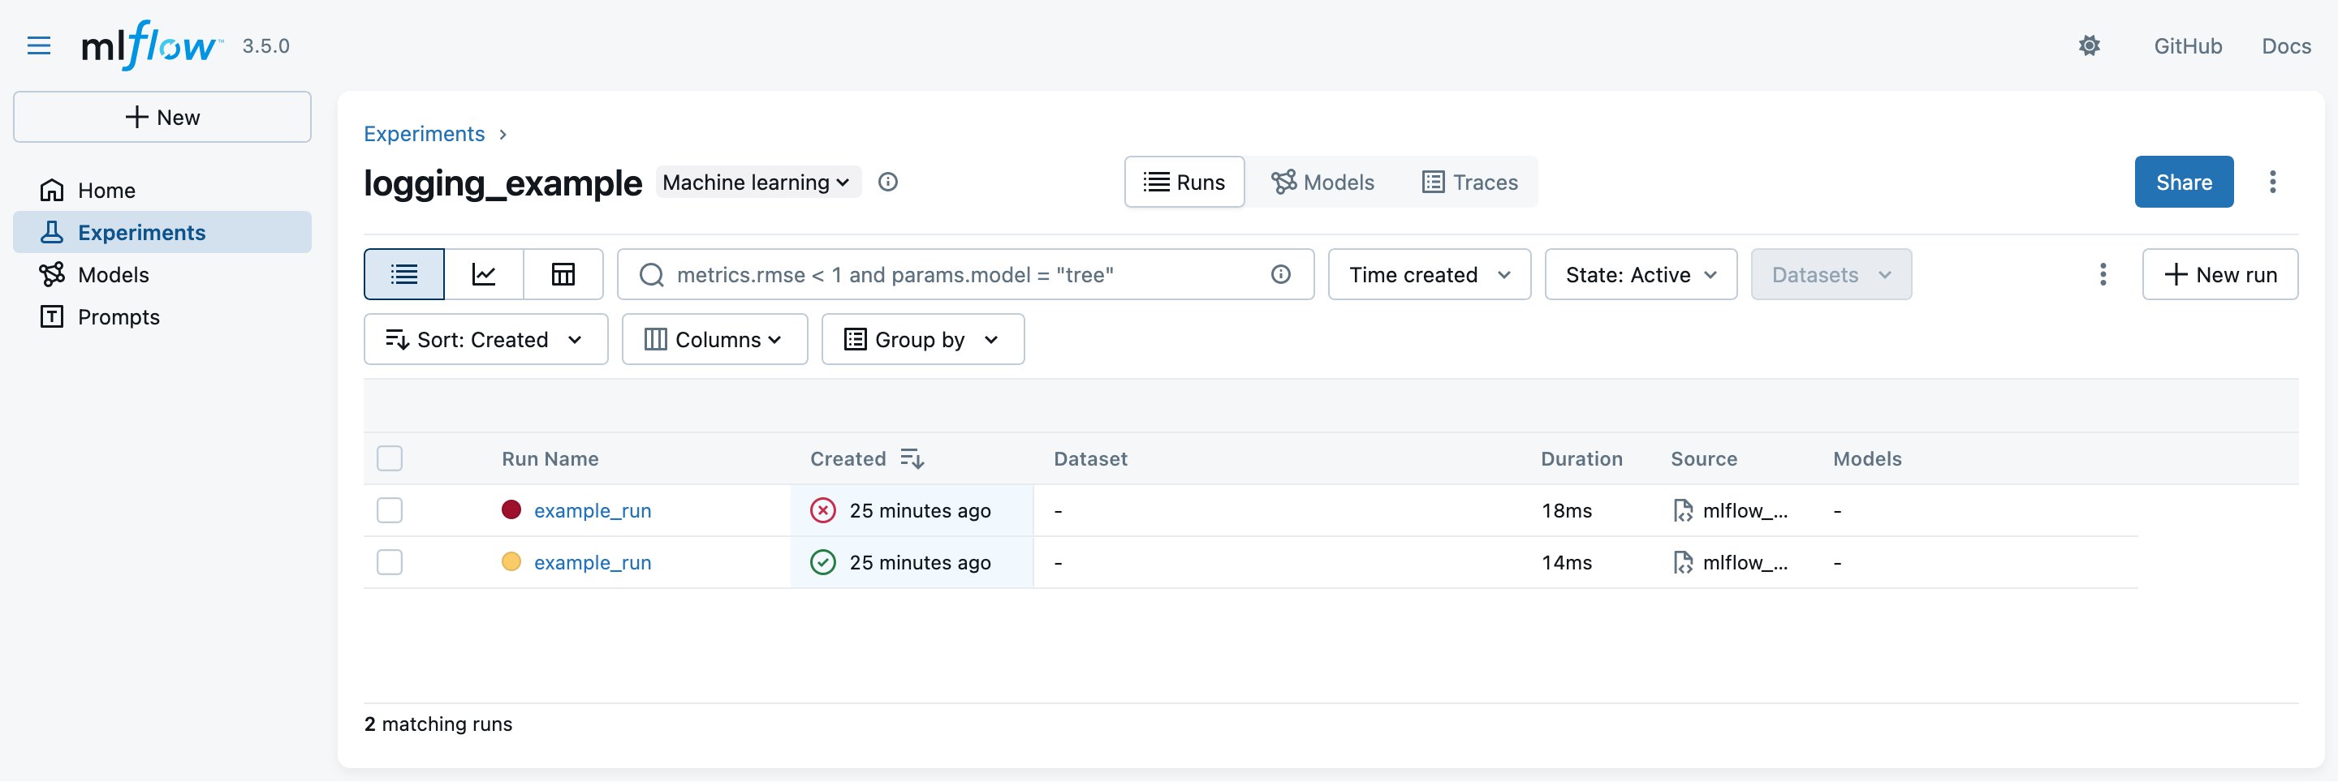The width and height of the screenshot is (2338, 782).
Task: Click the red color dot of example_run
Action: pyautogui.click(x=511, y=510)
